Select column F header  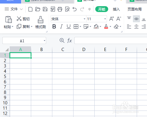pos(126,50)
